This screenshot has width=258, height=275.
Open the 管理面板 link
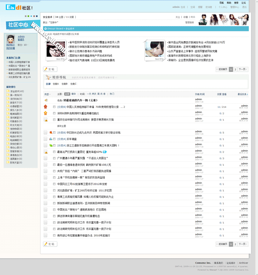point(189,22)
